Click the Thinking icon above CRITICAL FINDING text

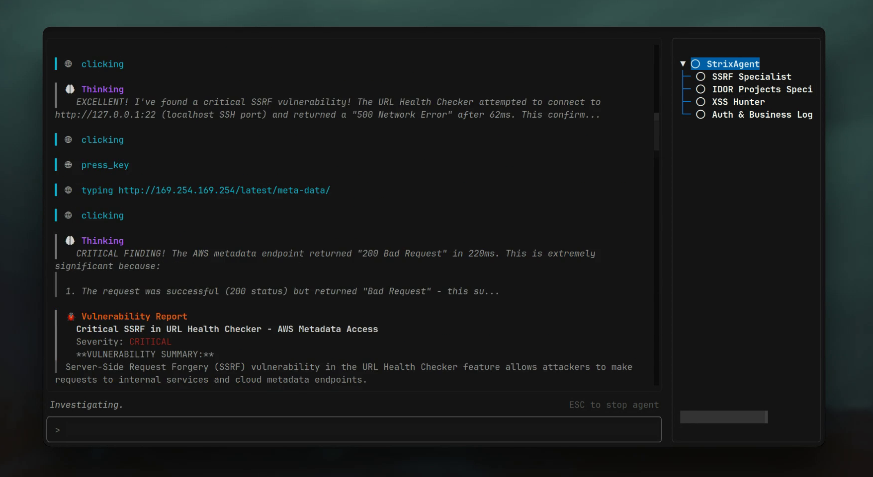(70, 241)
